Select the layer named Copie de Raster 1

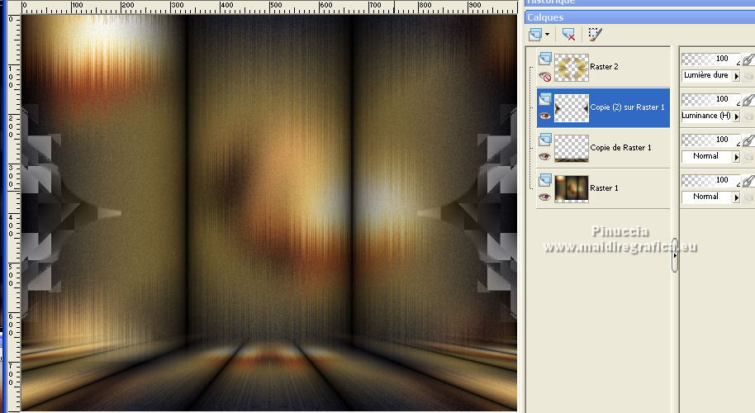pos(620,148)
